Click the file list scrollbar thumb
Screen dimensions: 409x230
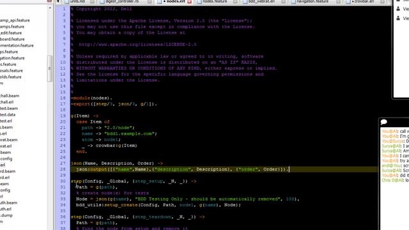(50, 68)
